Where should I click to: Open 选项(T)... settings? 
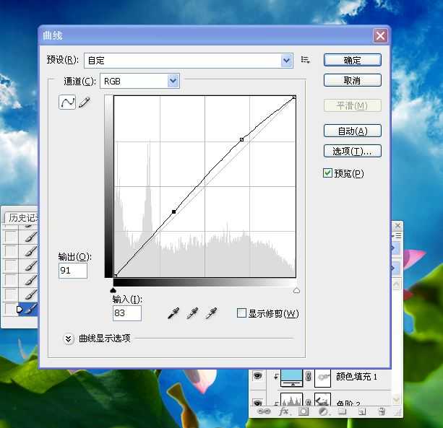[353, 151]
